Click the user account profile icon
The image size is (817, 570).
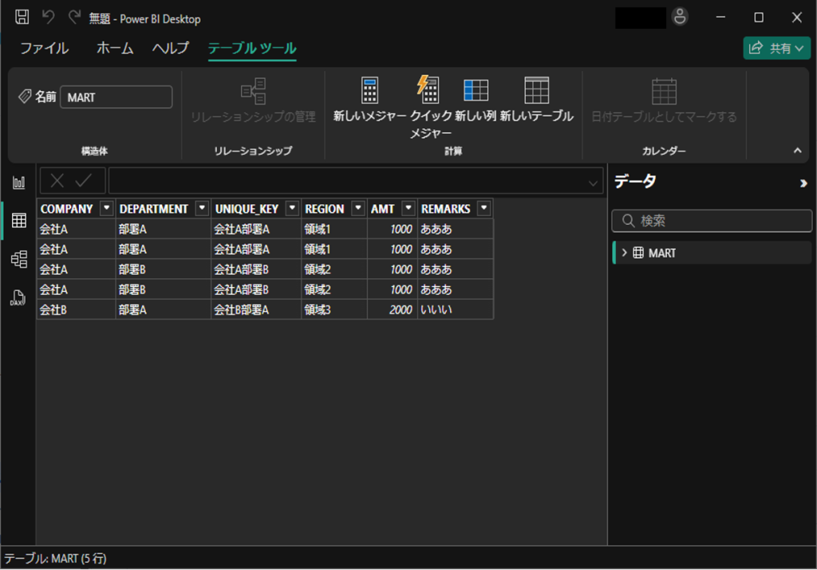[x=680, y=18]
